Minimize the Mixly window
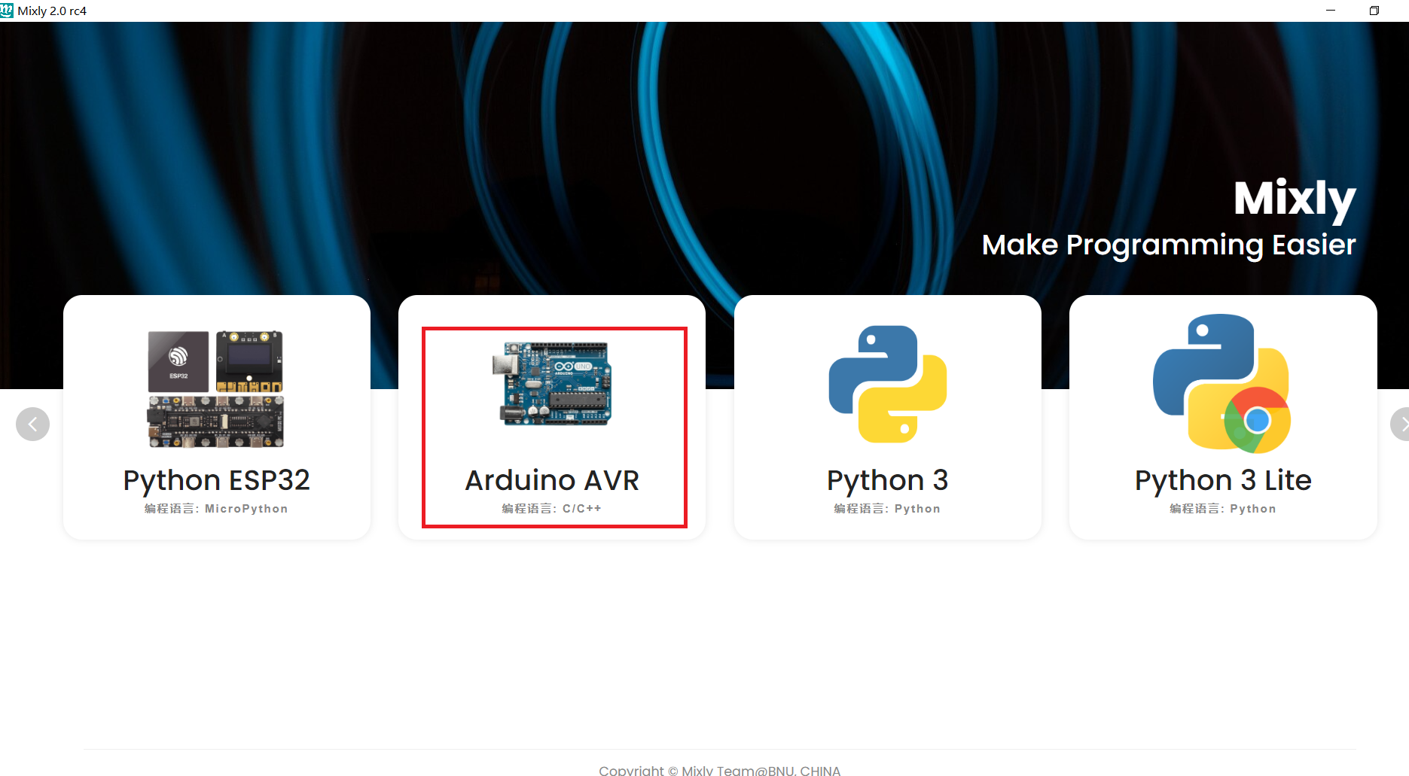 point(1331,11)
